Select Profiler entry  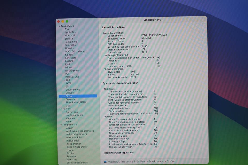[71, 153]
